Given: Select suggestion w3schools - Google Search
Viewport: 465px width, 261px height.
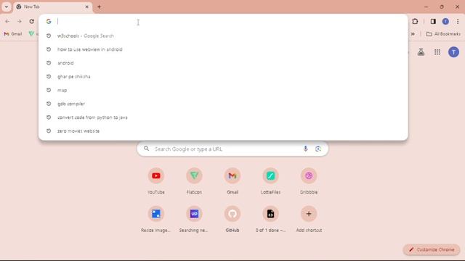Looking at the screenshot, I should click(223, 36).
